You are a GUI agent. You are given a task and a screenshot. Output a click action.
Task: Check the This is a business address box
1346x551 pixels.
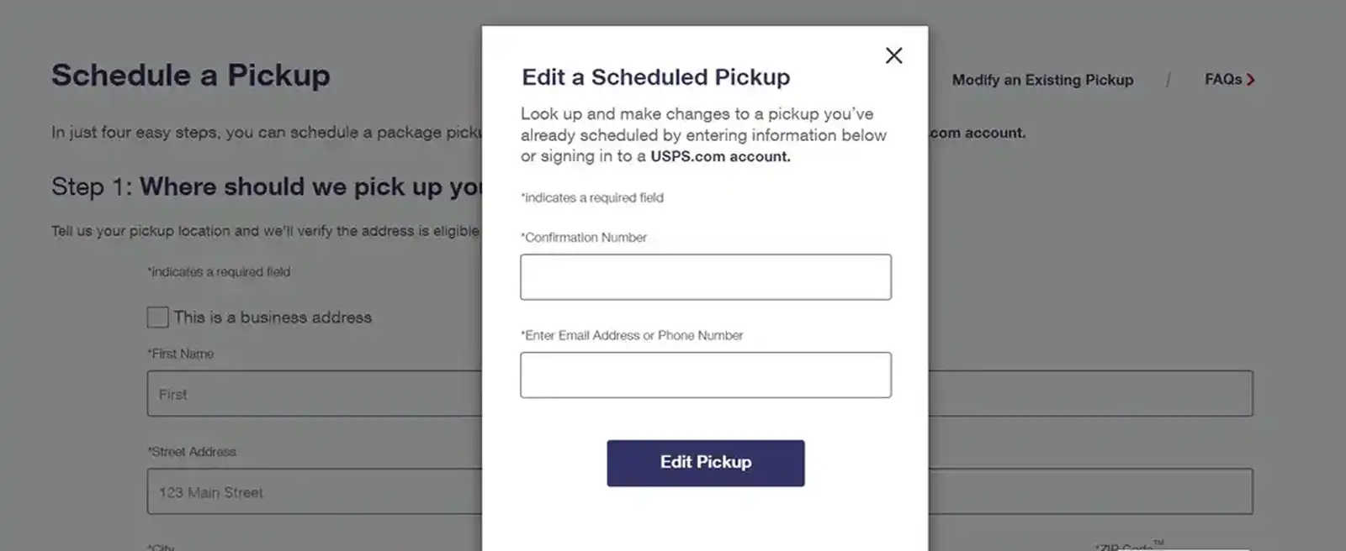click(x=156, y=317)
